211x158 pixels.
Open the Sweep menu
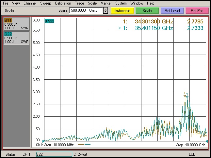point(46,3)
